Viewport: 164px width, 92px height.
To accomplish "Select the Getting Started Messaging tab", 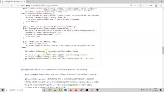I will (14, 2).
